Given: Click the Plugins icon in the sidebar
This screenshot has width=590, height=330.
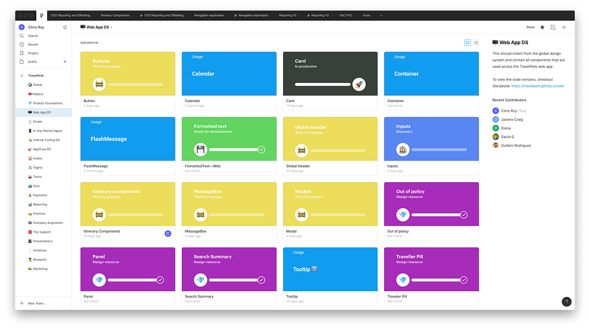Looking at the screenshot, I should point(22,53).
